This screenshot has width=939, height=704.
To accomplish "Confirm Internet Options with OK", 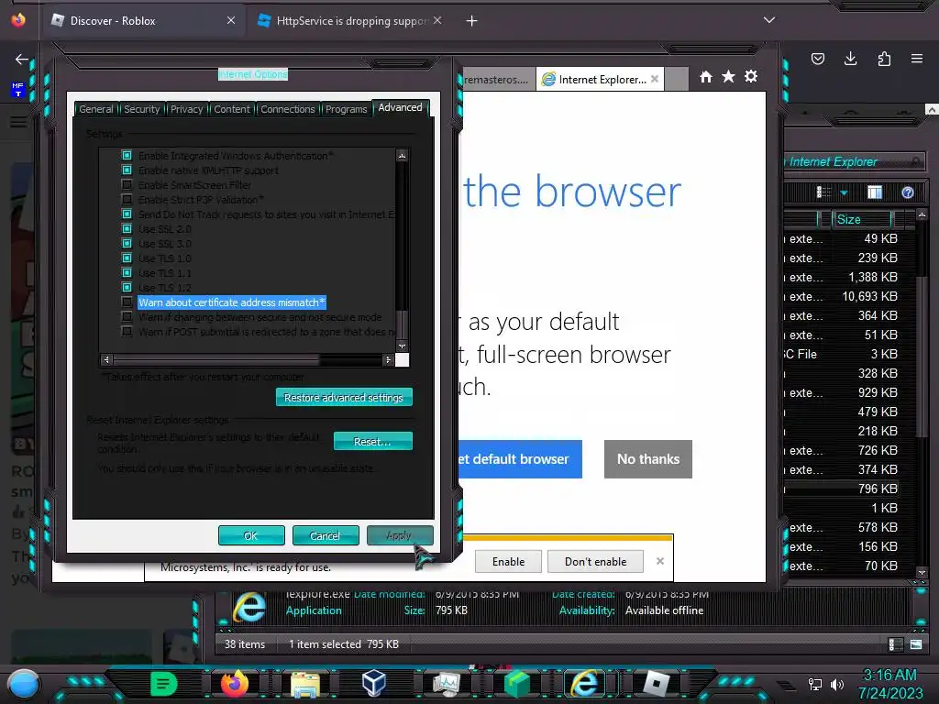I will pos(251,535).
